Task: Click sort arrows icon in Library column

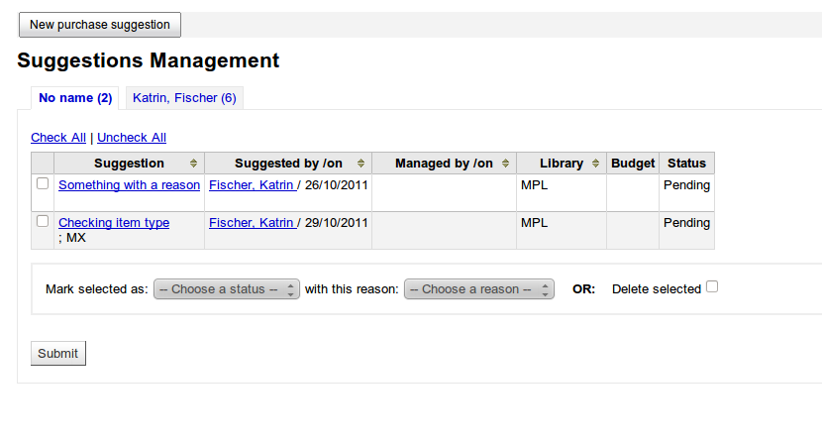Action: tap(596, 164)
